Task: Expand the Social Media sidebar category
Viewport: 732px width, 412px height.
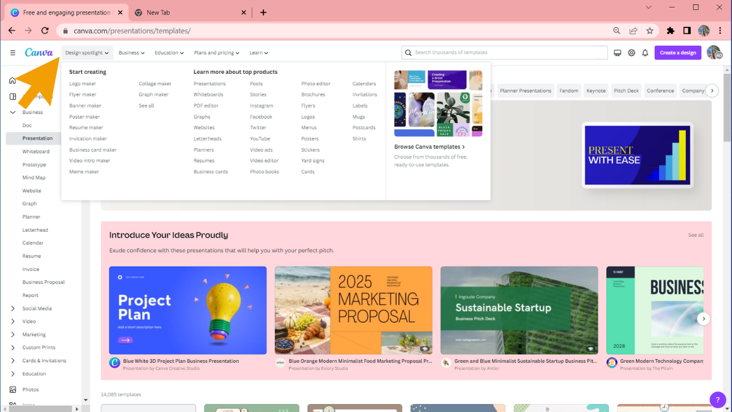Action: [13, 308]
